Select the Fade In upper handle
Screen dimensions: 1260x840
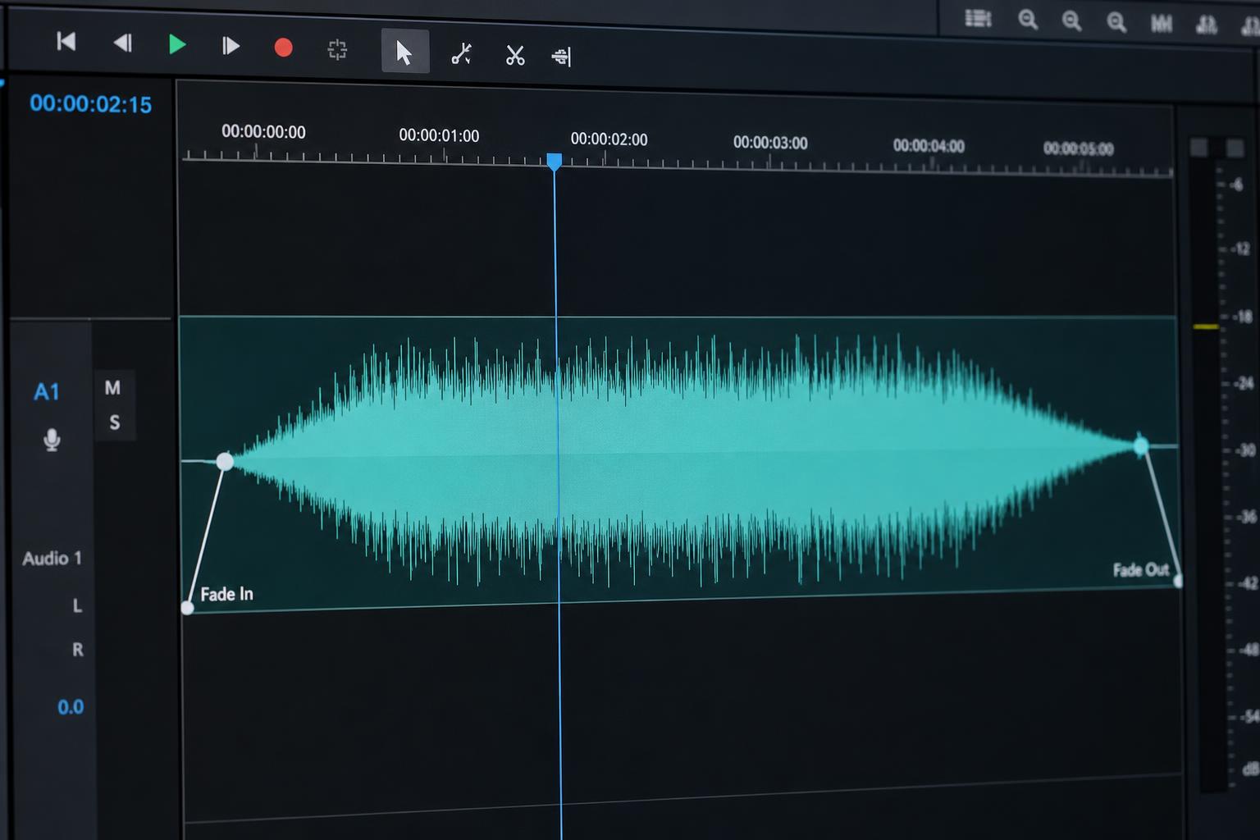[x=225, y=462]
